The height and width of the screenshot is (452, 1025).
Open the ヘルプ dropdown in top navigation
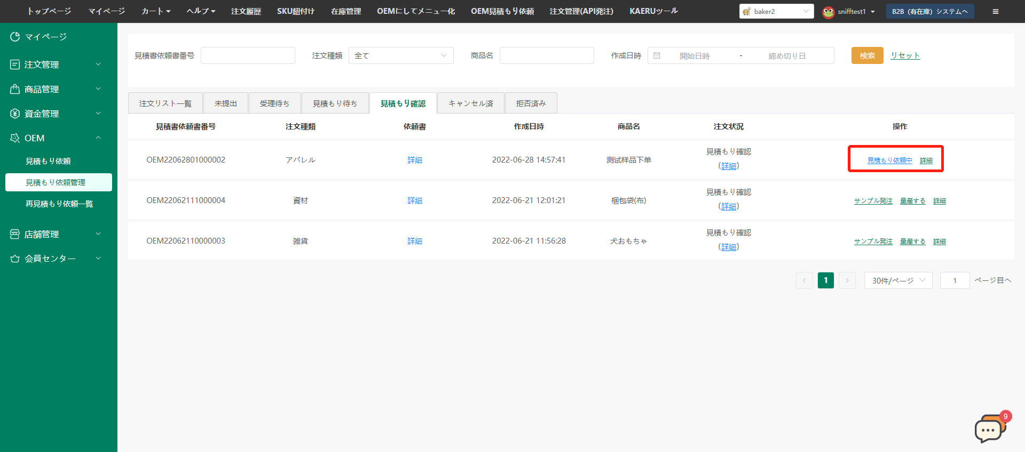click(x=201, y=11)
